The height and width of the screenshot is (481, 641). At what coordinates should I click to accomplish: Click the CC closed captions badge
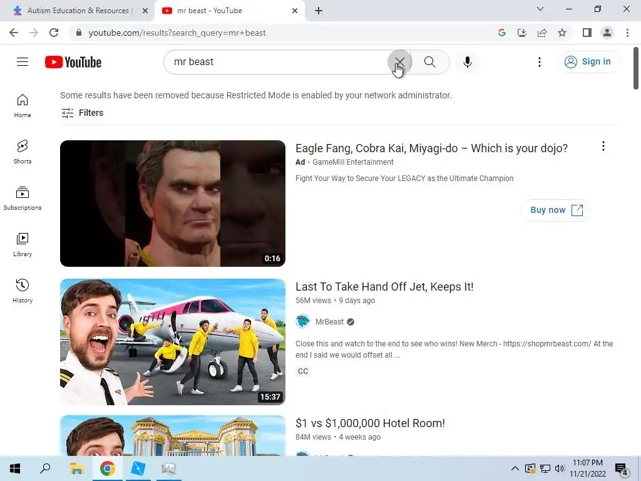303,371
